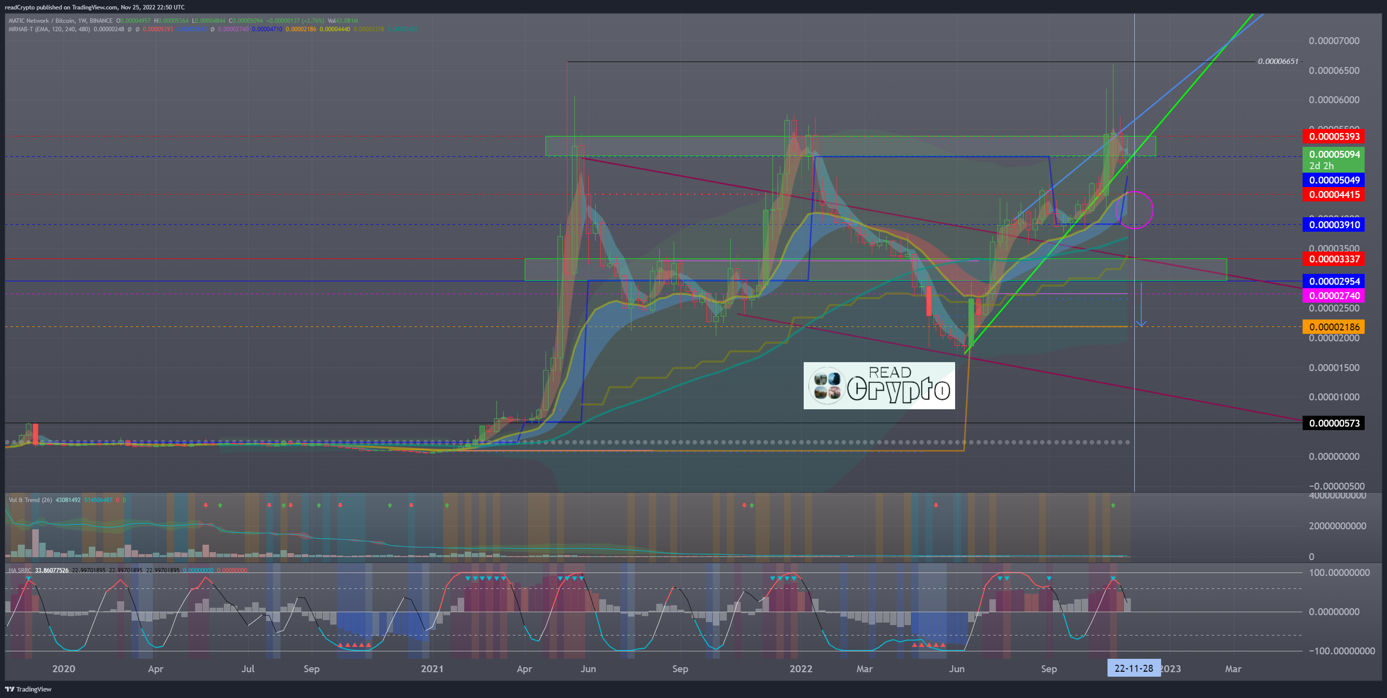Click the high value H0.00005364

(171, 20)
